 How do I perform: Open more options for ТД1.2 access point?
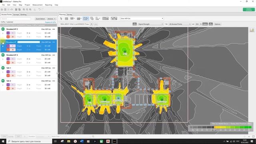point(54,81)
